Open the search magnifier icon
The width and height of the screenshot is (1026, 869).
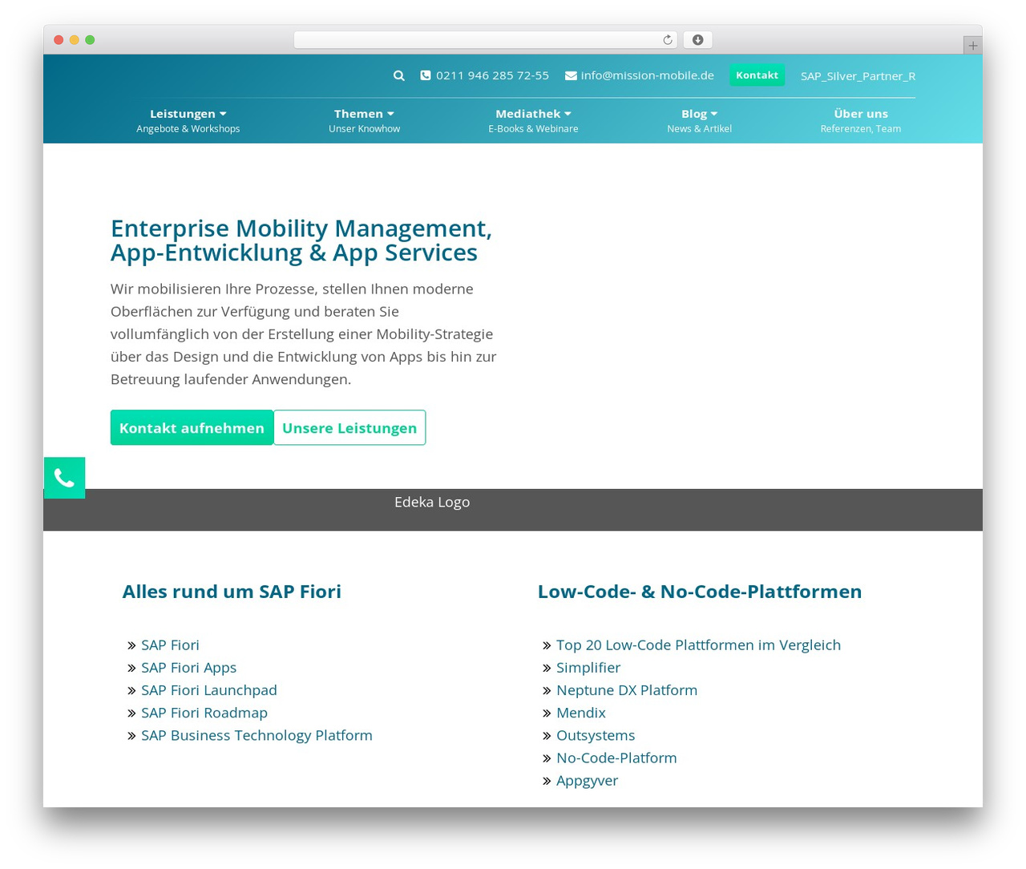tap(398, 75)
